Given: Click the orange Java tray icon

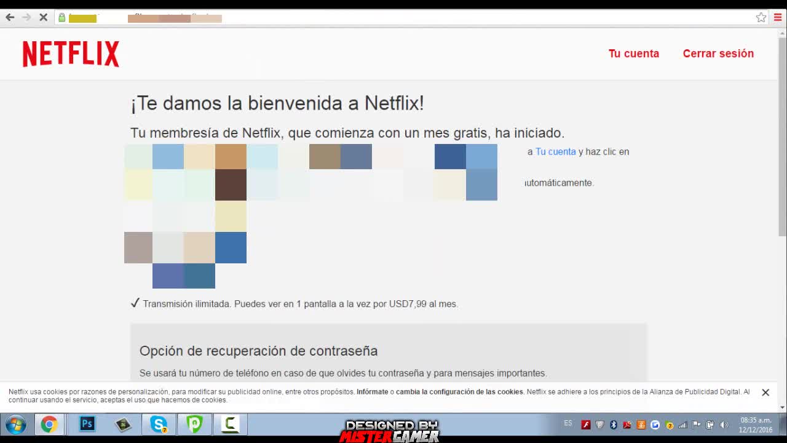Looking at the screenshot, I should pyautogui.click(x=641, y=425).
